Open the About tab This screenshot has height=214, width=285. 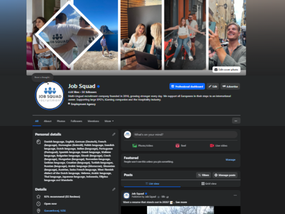coord(47,121)
